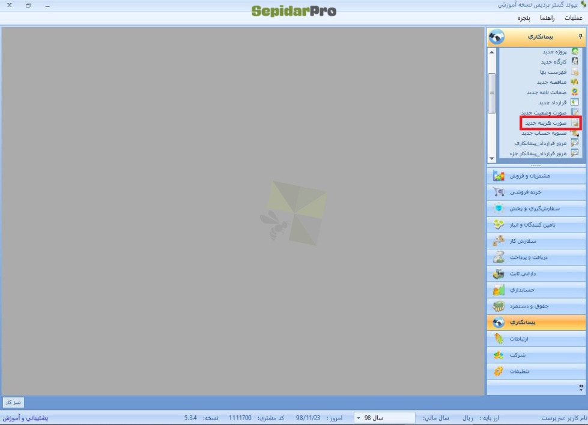Click the کارگاه جدید (new workshop) icon
Screen dimensions: 588x425
(575, 61)
